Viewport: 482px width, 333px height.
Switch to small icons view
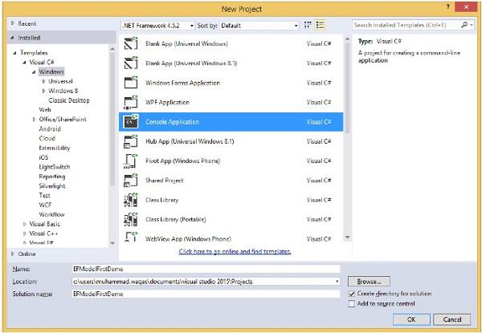coord(308,25)
